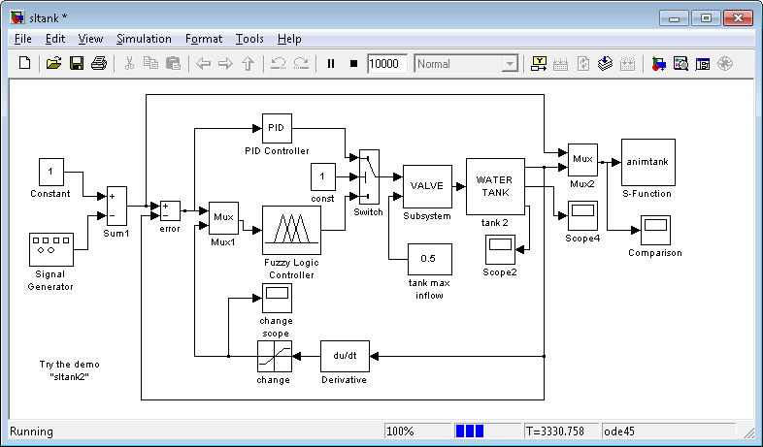Click the yellow incremental build toolbar icon
Image resolution: width=763 pixels, height=447 pixels.
(x=539, y=64)
